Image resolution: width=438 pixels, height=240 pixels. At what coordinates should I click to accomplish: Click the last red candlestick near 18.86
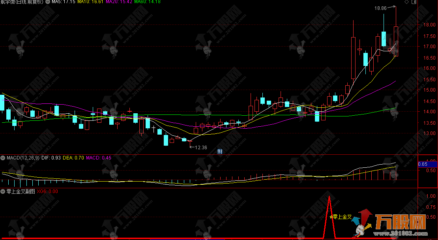(x=396, y=41)
